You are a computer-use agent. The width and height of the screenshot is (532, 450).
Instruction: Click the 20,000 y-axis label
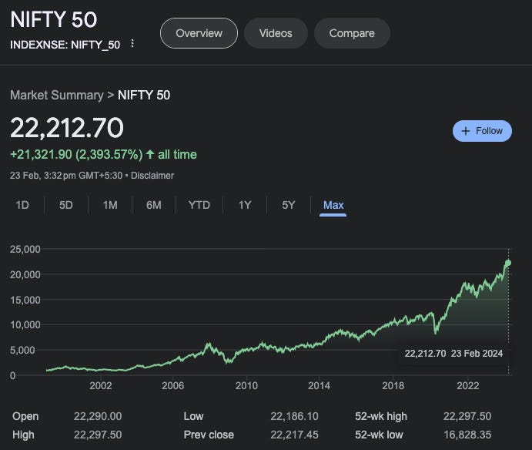pos(25,274)
